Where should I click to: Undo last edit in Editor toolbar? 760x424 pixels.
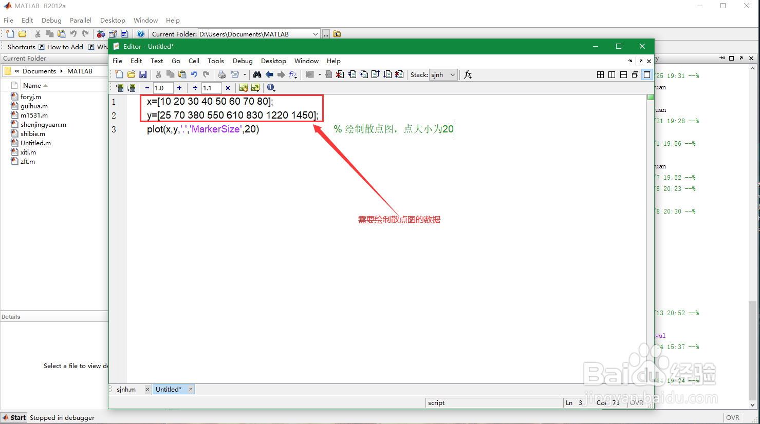pos(194,74)
